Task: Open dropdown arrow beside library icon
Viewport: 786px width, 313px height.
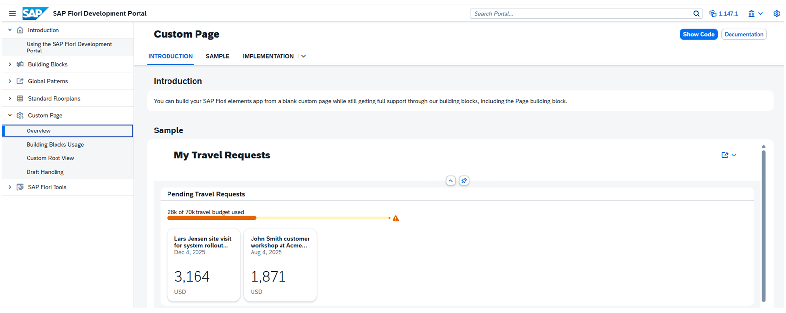Action: point(761,14)
